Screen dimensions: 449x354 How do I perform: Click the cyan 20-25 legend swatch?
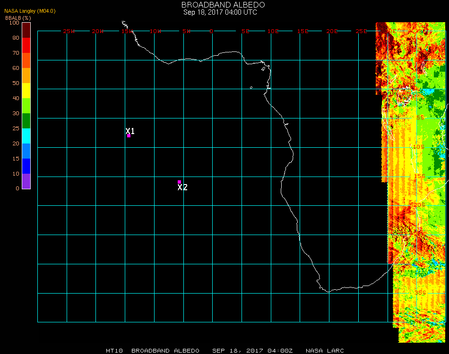coord(26,136)
